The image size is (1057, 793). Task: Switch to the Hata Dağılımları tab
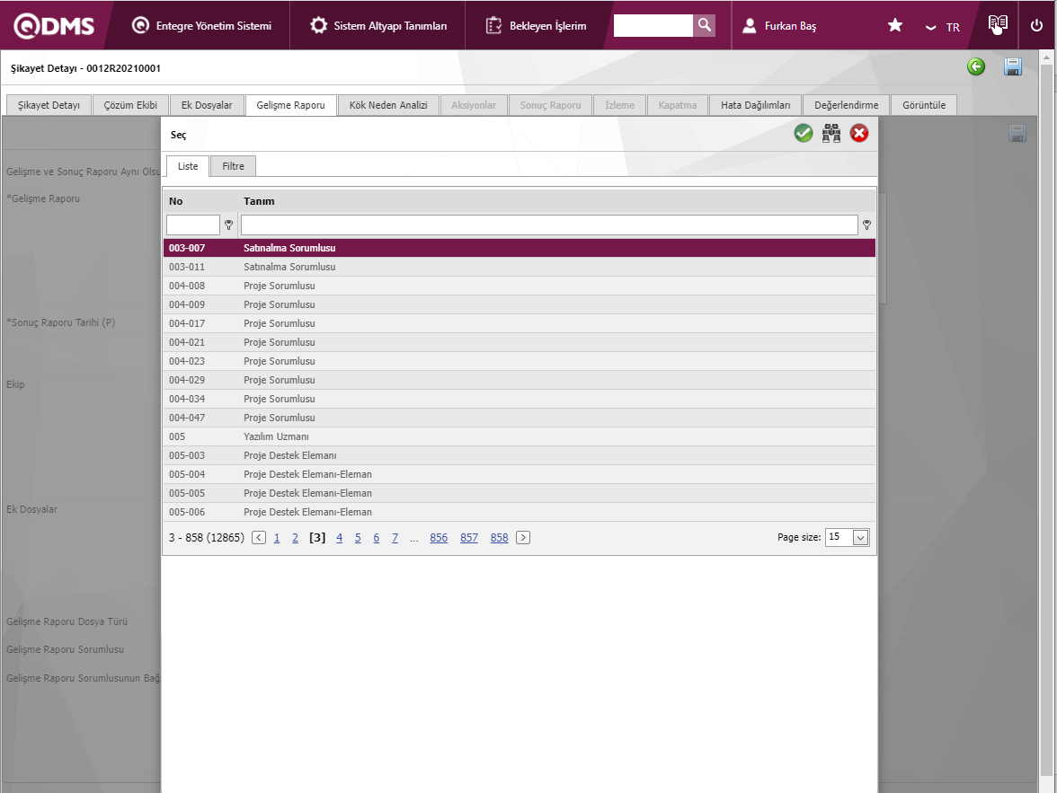pyautogui.click(x=756, y=105)
